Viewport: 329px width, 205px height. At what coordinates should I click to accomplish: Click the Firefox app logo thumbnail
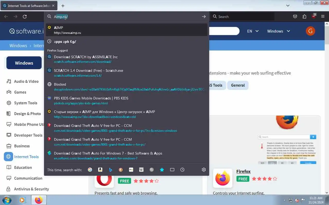click(223, 178)
